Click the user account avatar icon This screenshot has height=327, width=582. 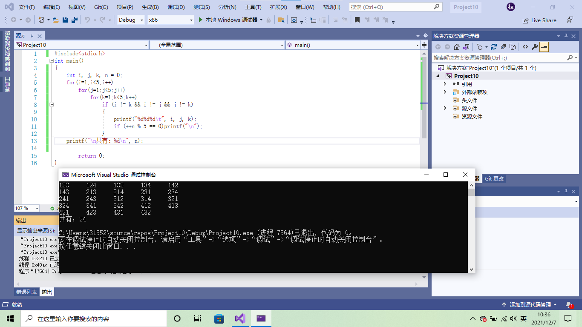510,7
